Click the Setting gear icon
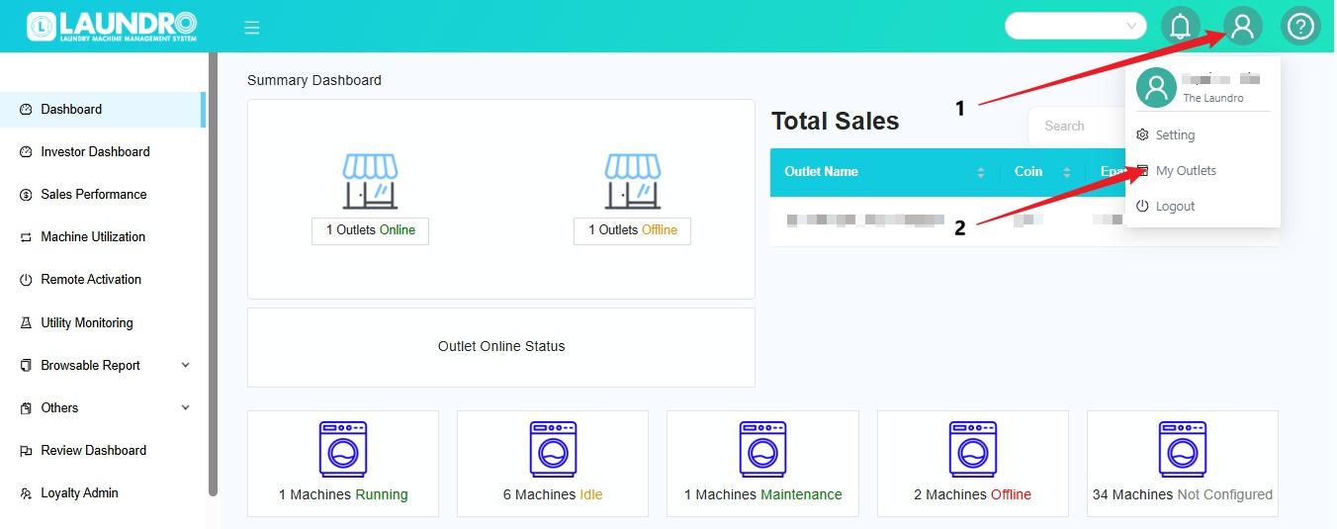 click(1142, 134)
